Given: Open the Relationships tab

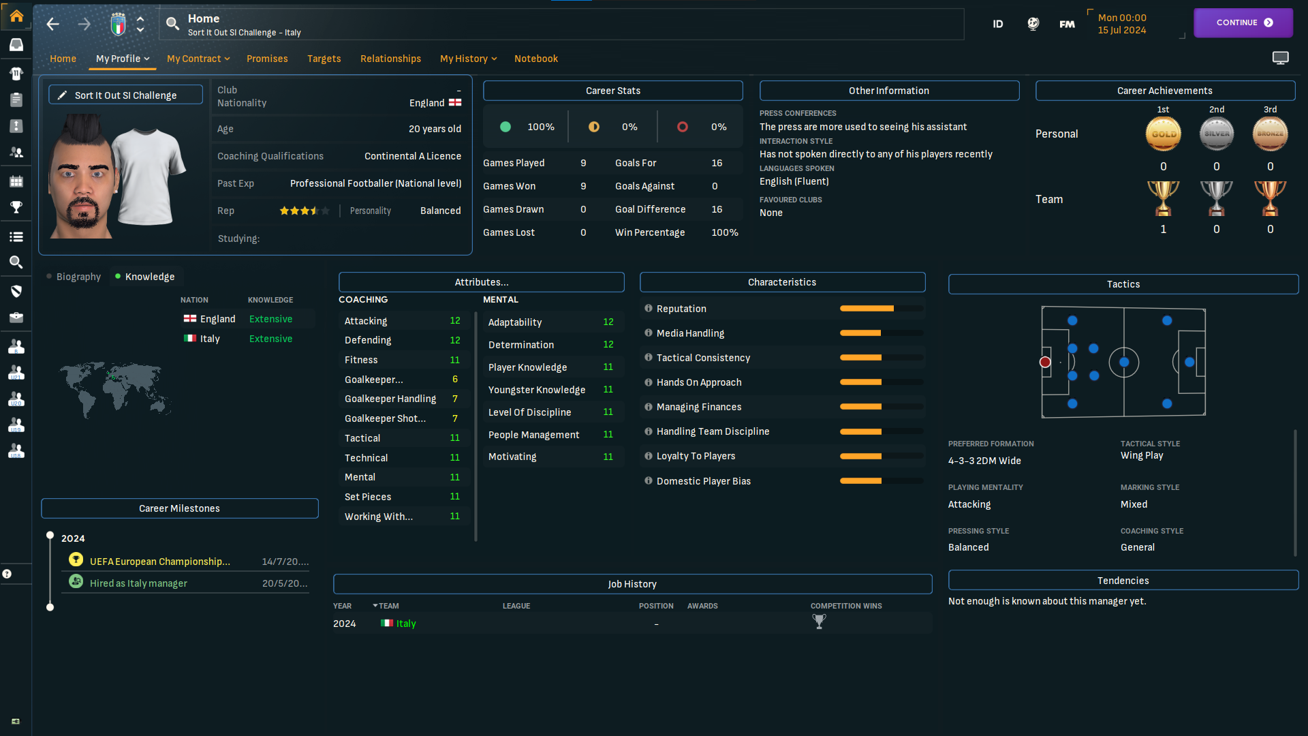Looking at the screenshot, I should (x=390, y=59).
